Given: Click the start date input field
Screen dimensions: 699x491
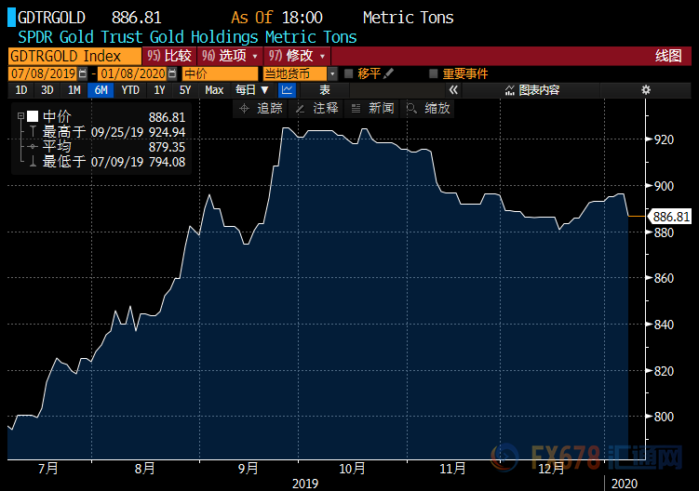Looking at the screenshot, I should (42, 73).
